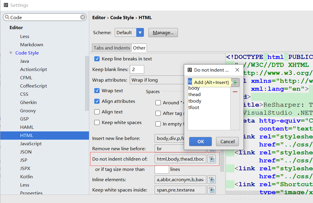The width and height of the screenshot is (313, 203).
Task: Select Java under Code Style
Action: click(x=25, y=61)
